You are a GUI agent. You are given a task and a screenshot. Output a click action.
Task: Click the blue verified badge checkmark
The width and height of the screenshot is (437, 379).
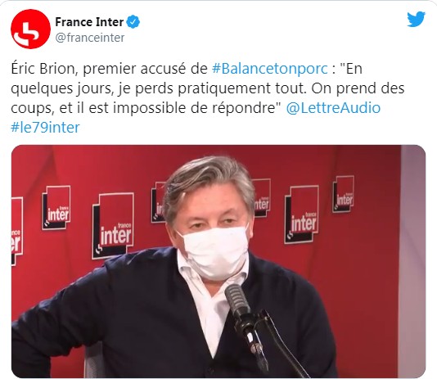tap(133, 22)
